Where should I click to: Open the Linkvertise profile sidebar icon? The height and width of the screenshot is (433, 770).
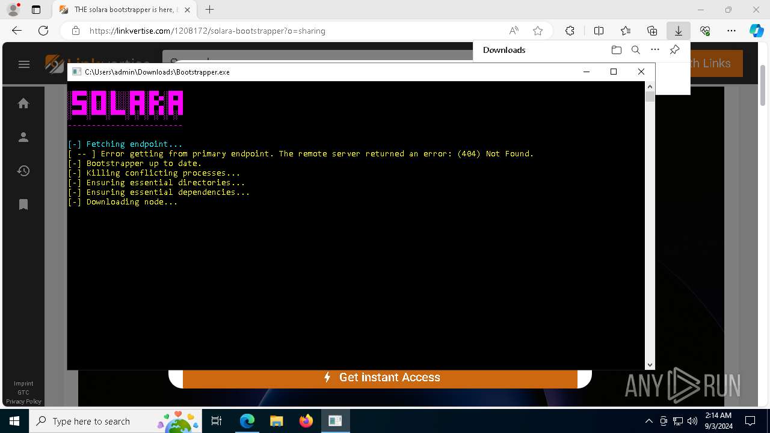click(23, 137)
